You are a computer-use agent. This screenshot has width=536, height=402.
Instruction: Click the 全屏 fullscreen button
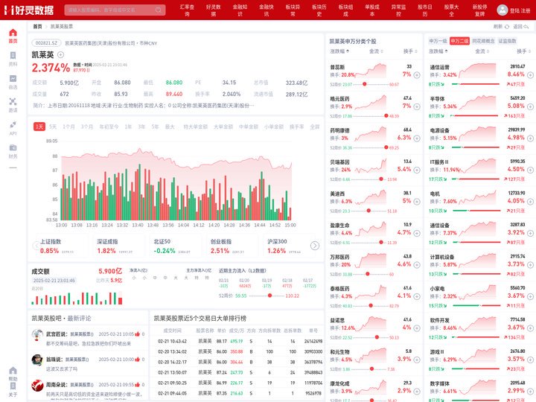click(x=314, y=127)
